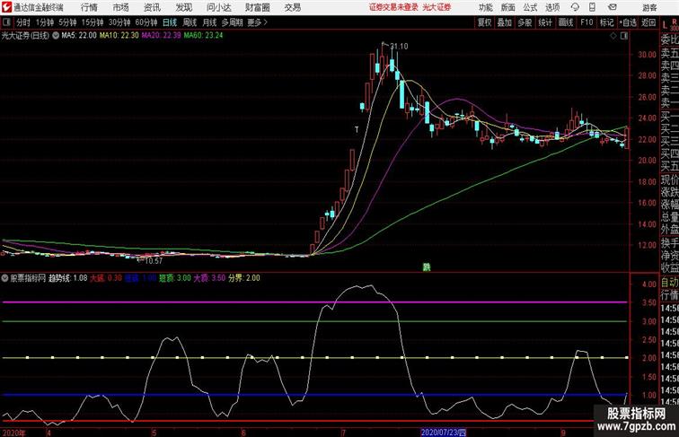Click the diamond icon at chart top-right
Screen dimensions: 679x437
coord(613,36)
